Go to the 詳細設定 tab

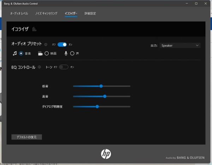click(x=90, y=13)
